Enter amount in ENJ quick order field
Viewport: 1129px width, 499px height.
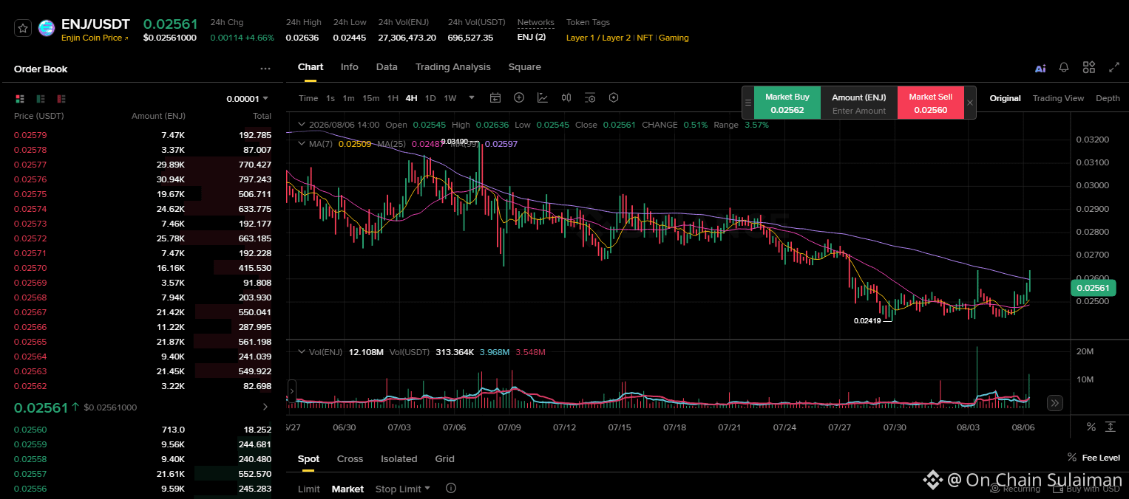point(859,111)
